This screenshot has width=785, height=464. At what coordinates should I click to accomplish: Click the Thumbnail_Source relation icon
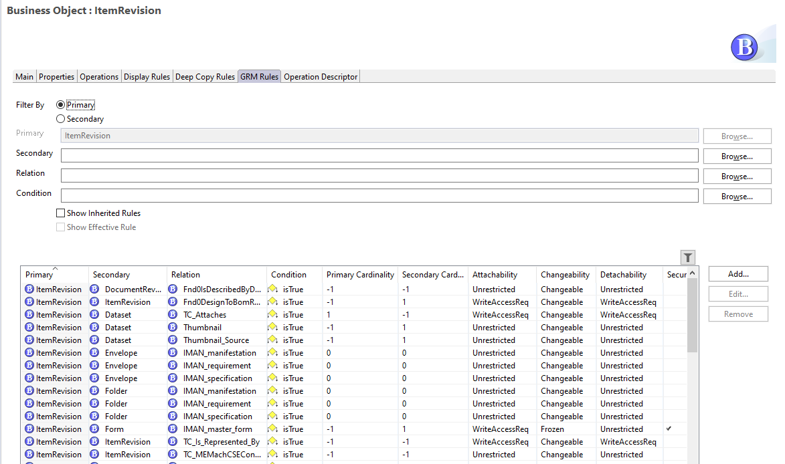tap(173, 340)
